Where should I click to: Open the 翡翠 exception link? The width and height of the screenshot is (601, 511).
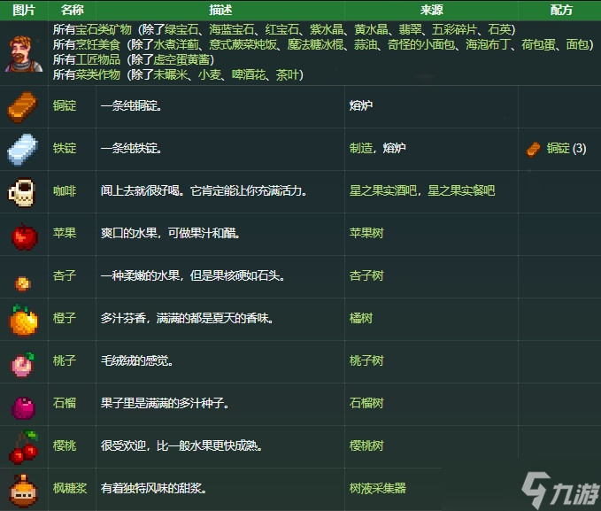[410, 29]
